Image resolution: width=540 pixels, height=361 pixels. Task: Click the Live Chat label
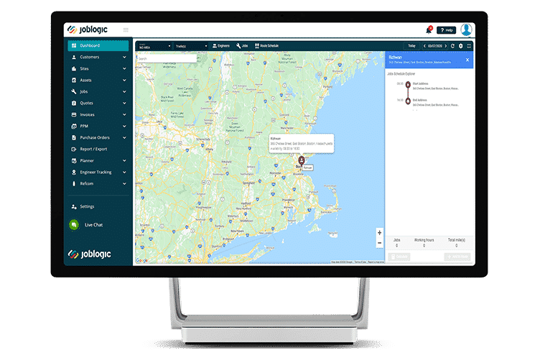coord(93,225)
